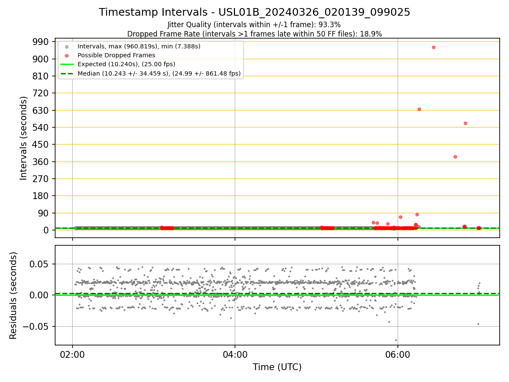Click the Time (UTC) x-axis label
Screen dimensions: 509x382
point(277,367)
